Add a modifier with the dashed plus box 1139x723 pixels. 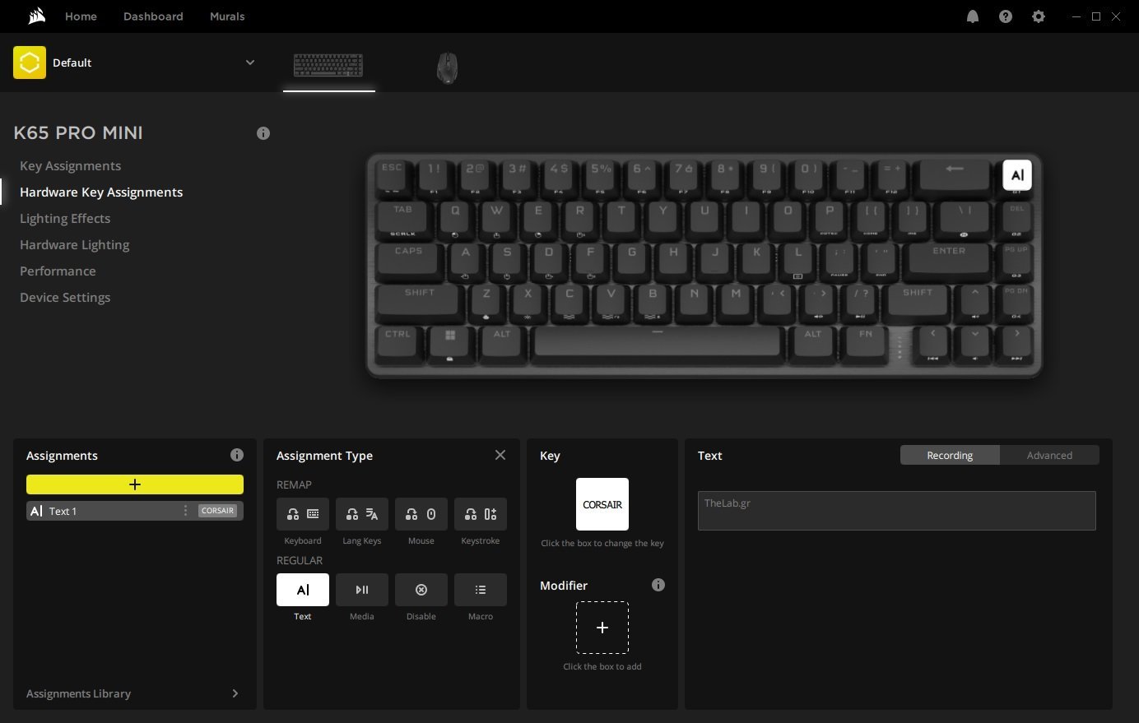click(x=602, y=628)
